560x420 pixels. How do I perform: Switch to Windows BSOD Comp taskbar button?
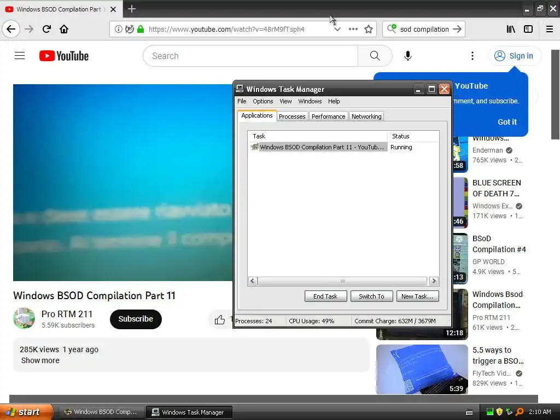[101, 412]
